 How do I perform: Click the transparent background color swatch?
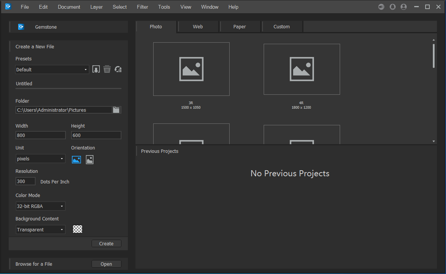[78, 229]
